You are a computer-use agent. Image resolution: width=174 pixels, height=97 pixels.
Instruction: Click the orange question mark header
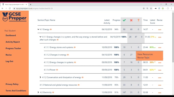click(x=138, y=20)
